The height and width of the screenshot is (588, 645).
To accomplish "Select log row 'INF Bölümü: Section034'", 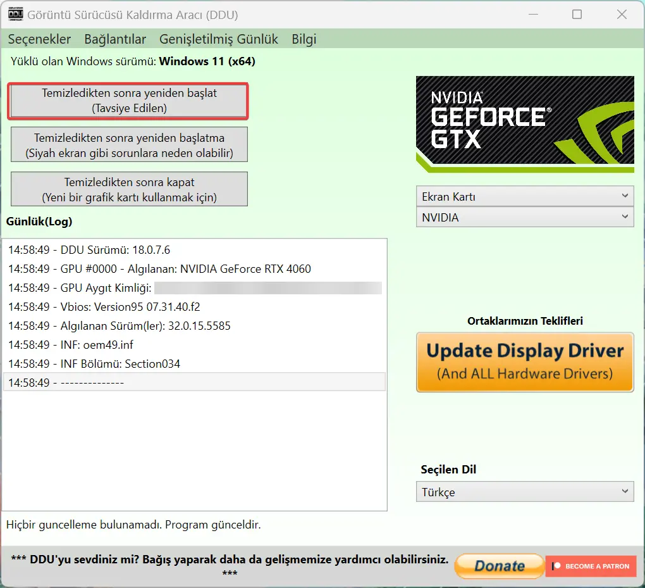I will [194, 363].
